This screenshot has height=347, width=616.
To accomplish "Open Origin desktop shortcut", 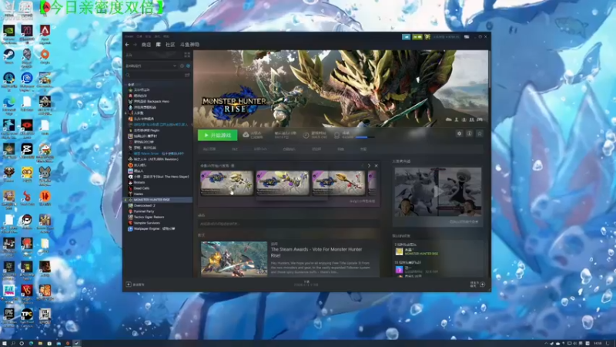I will 45,56.
